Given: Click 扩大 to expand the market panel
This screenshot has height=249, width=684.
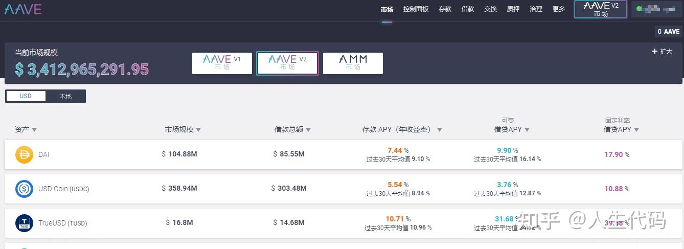Looking at the screenshot, I should [662, 52].
